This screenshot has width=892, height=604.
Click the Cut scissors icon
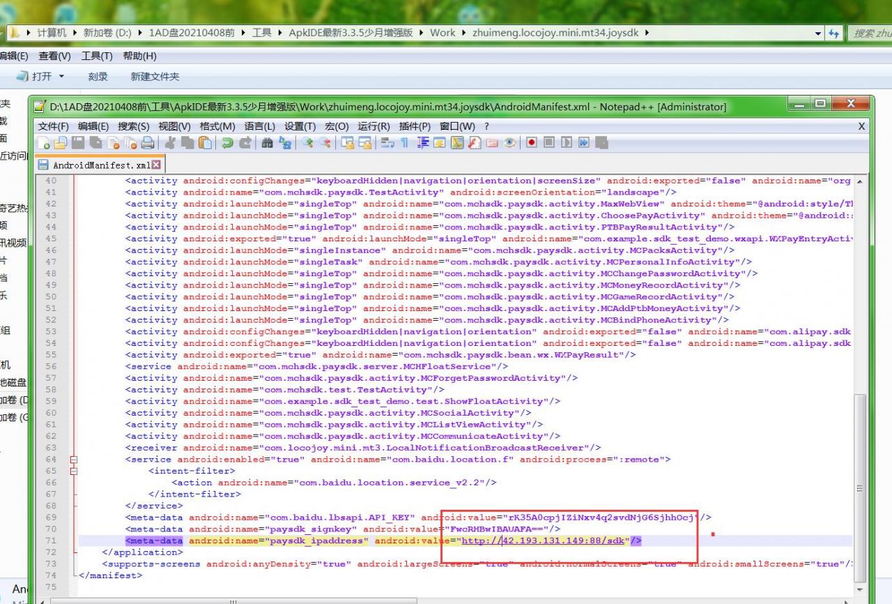click(170, 143)
